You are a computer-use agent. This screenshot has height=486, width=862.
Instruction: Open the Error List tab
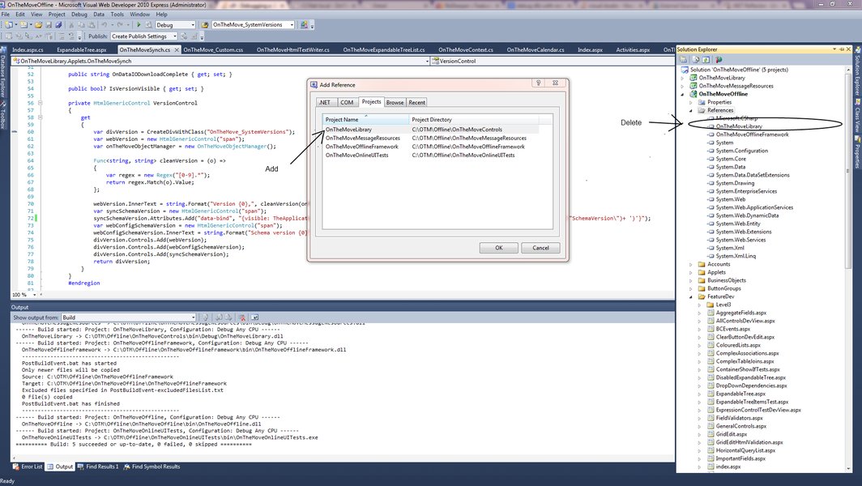point(28,467)
